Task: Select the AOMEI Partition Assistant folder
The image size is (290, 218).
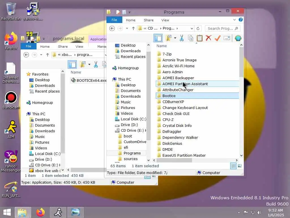Action: click(197, 84)
